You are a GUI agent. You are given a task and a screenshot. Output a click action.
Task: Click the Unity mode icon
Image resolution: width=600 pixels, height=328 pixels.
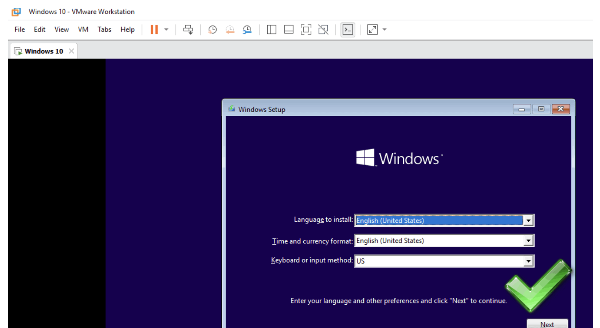point(323,29)
